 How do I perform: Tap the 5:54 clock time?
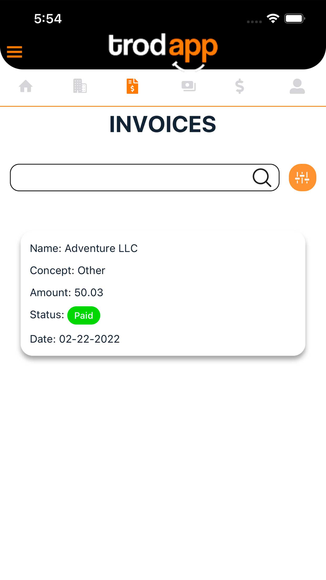48,19
